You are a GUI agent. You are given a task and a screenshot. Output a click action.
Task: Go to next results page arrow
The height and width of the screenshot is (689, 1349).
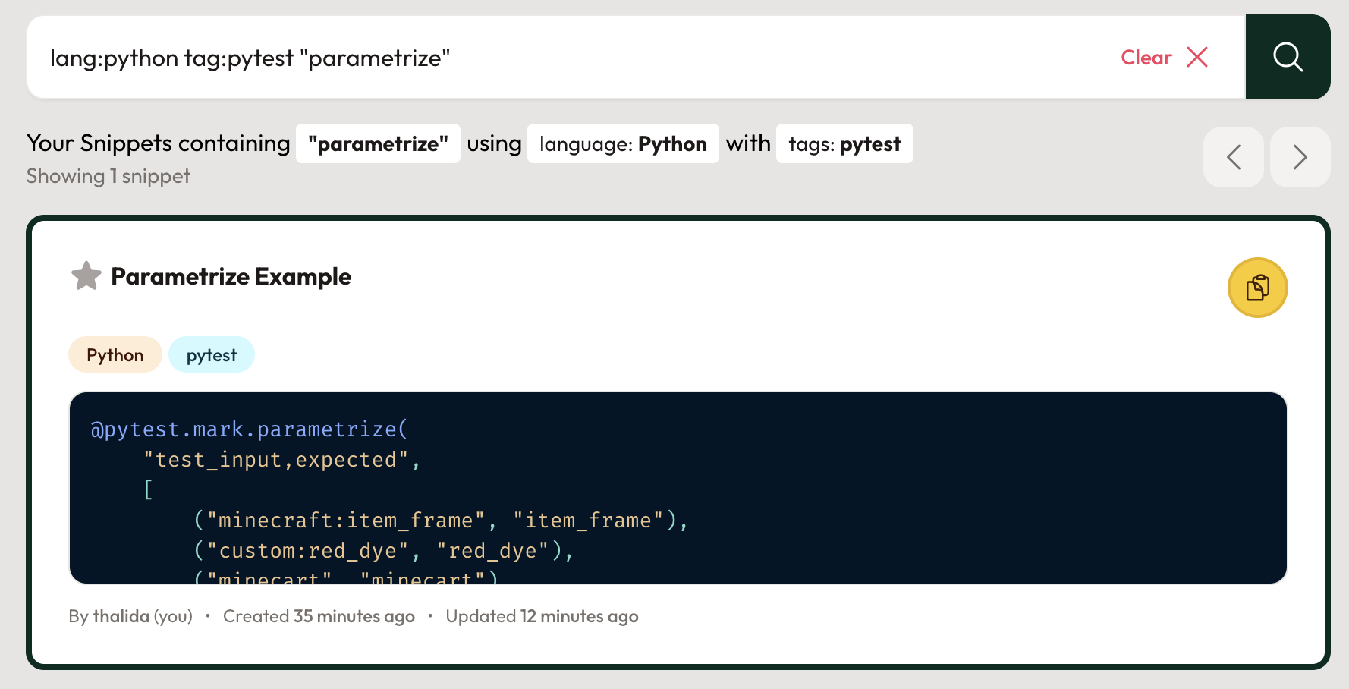click(x=1300, y=157)
